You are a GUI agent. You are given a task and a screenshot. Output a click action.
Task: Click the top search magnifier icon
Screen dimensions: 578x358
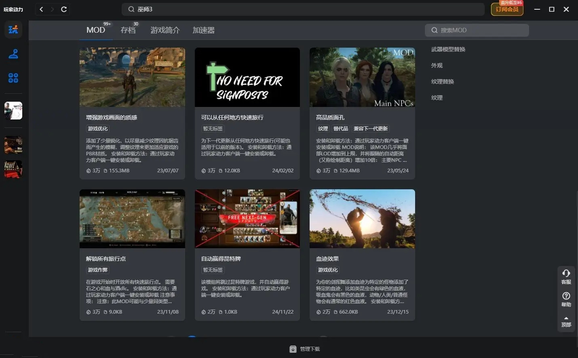point(131,9)
